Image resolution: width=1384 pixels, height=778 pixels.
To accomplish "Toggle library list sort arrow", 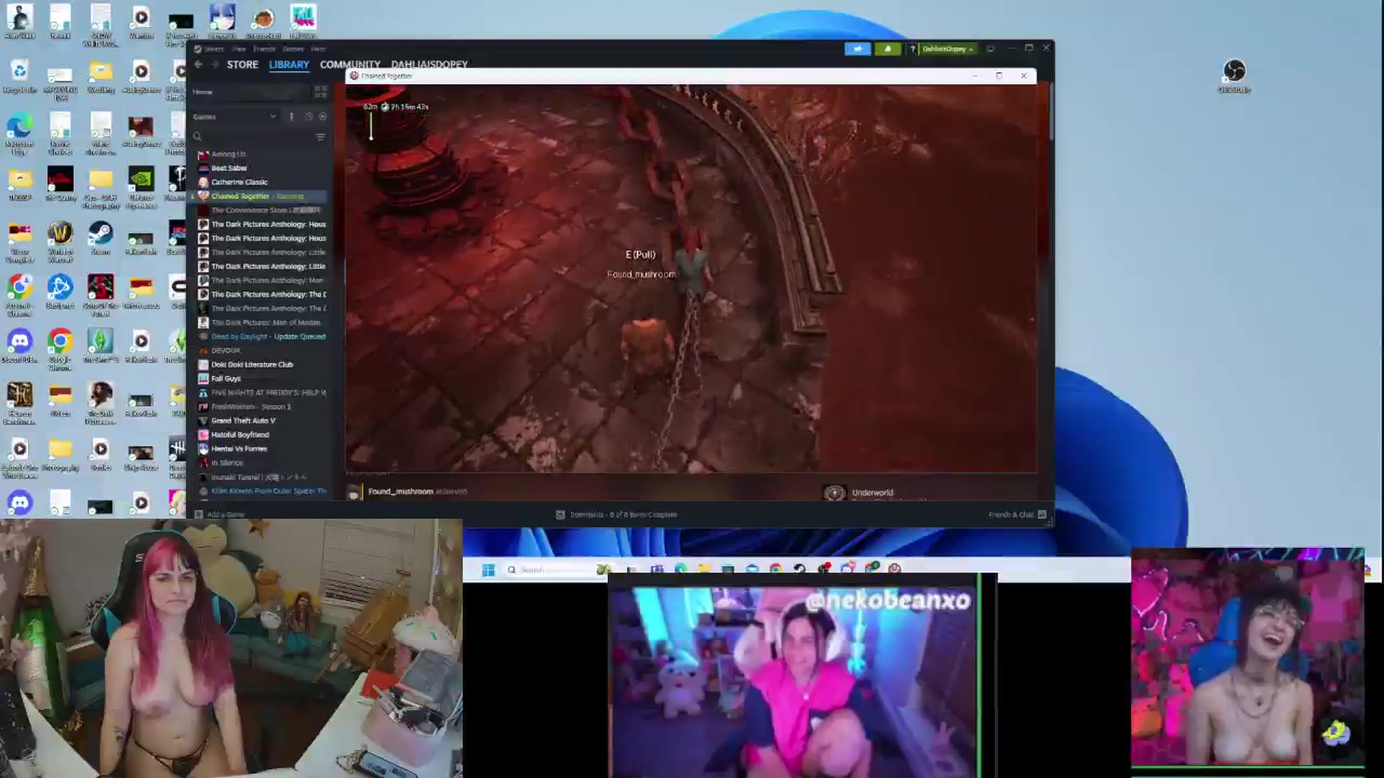I will pos(291,117).
